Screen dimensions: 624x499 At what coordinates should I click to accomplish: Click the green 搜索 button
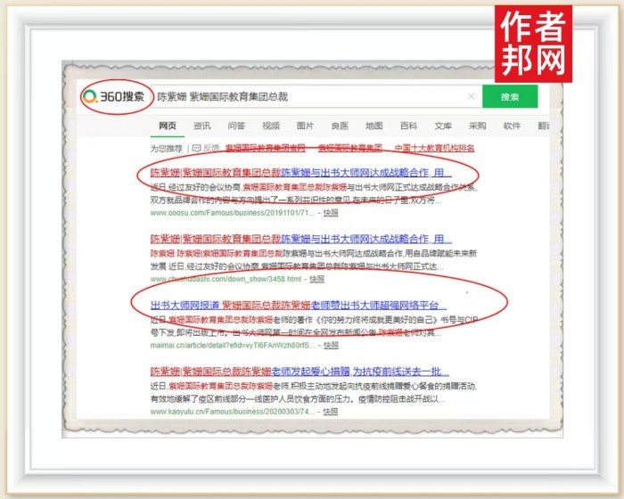tap(509, 96)
